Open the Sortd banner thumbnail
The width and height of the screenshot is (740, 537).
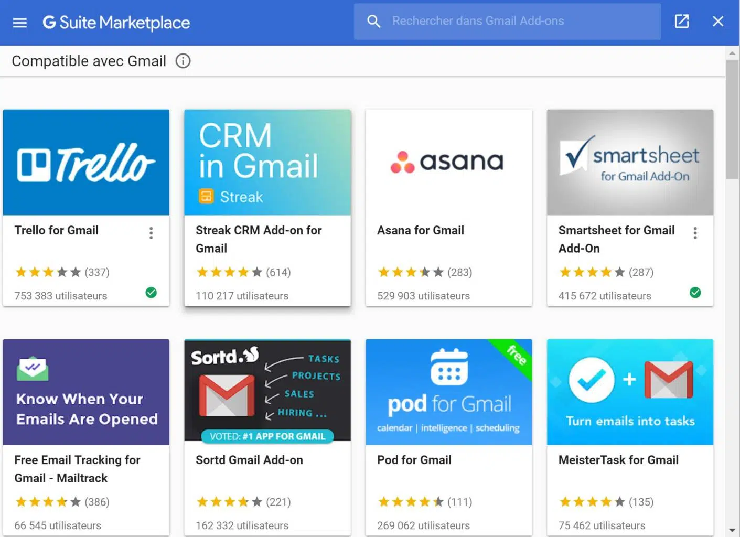pos(267,392)
